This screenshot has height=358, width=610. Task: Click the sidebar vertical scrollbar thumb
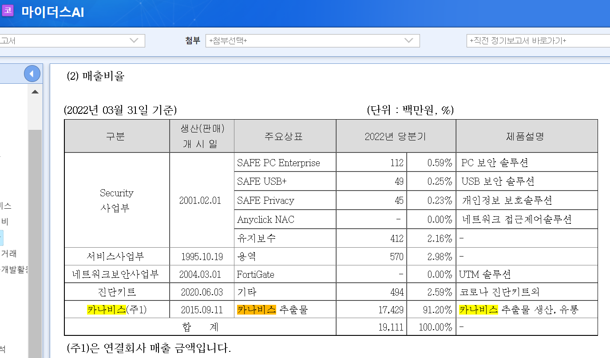pos(35,244)
